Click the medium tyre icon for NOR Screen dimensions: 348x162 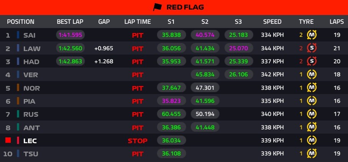pyautogui.click(x=312, y=88)
